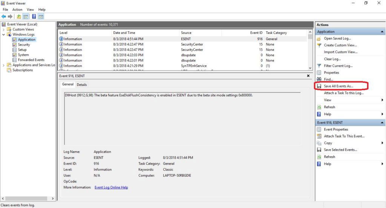The width and height of the screenshot is (386, 208).
Task: Close the Event 916 preview pane
Action: coord(308,76)
